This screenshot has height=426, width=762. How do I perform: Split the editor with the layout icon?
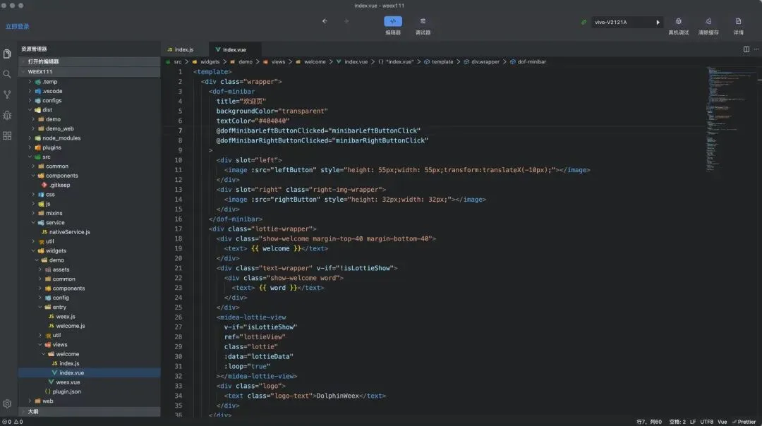coord(746,49)
